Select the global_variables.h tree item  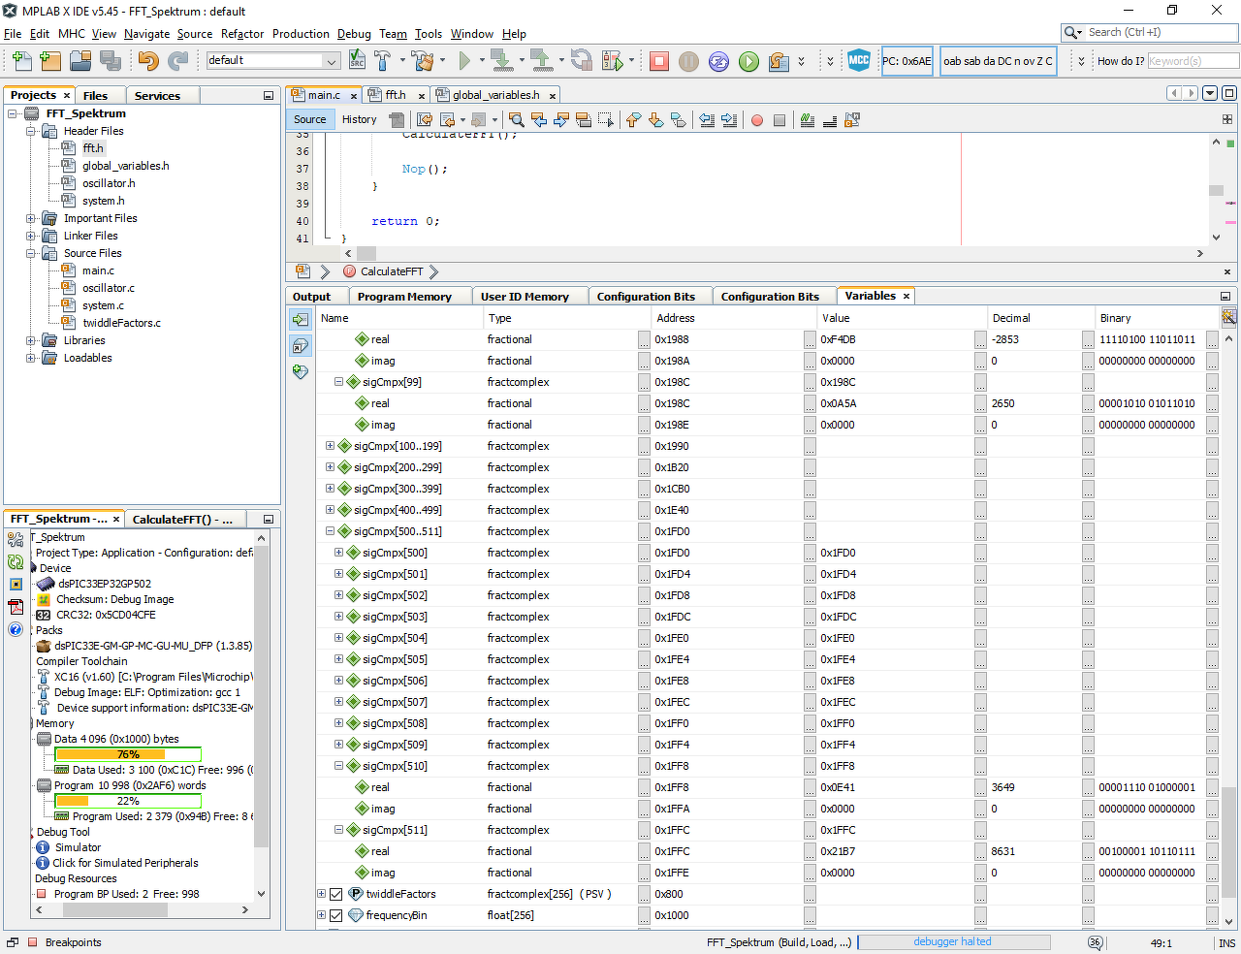click(125, 166)
